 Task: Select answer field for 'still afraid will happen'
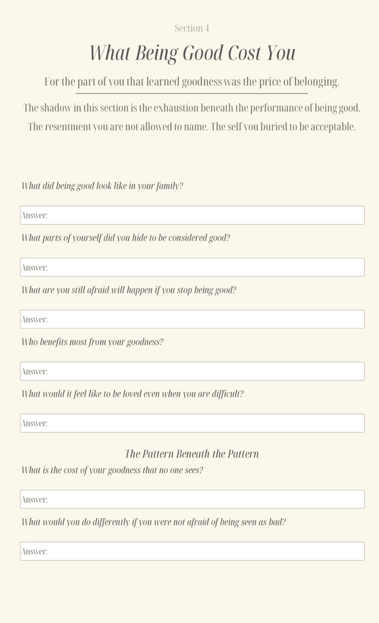tap(192, 319)
